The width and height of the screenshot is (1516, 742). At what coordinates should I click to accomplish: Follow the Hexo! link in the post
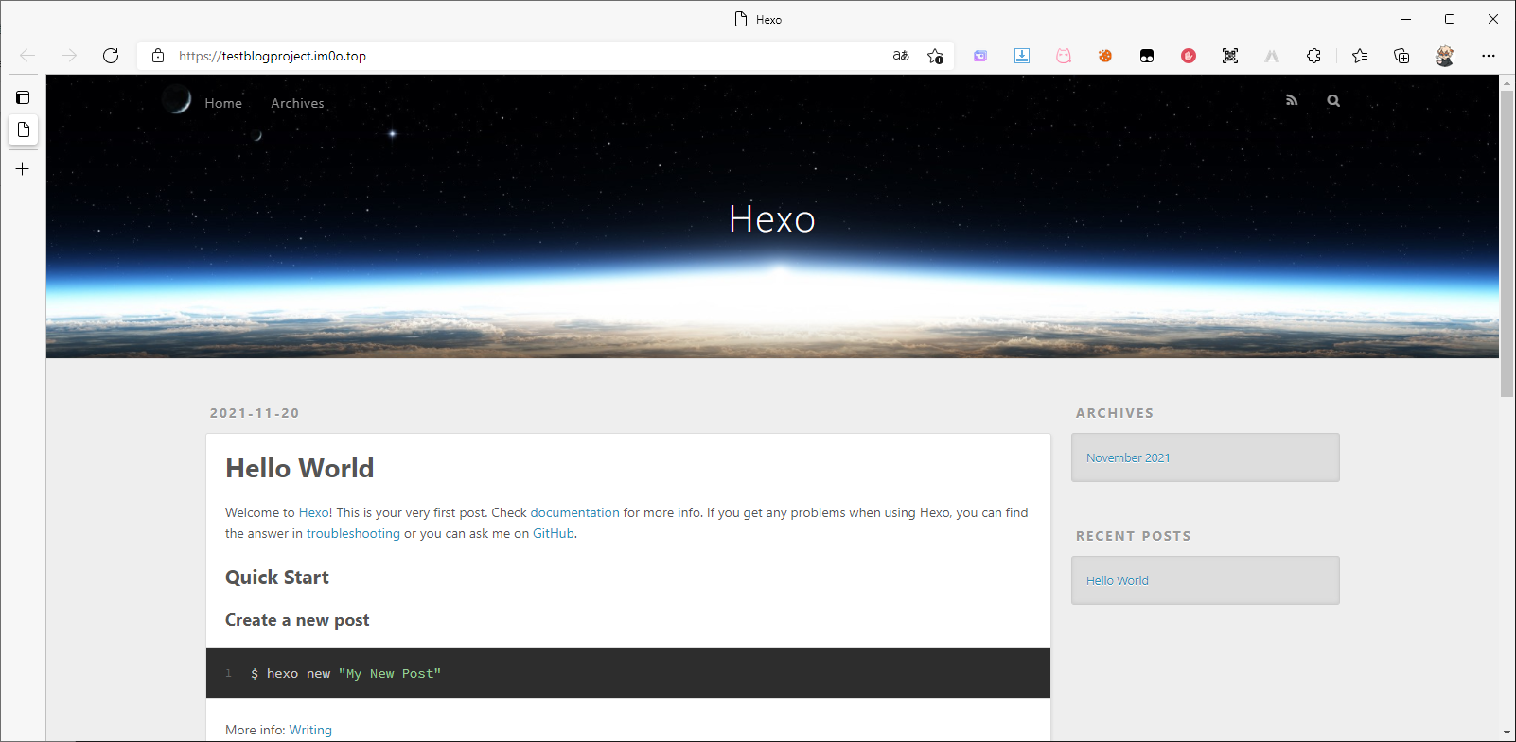click(316, 512)
